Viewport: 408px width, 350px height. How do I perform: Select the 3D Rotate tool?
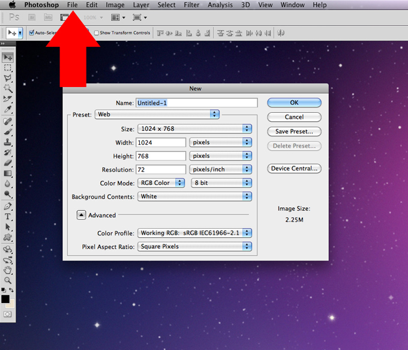click(x=8, y=250)
